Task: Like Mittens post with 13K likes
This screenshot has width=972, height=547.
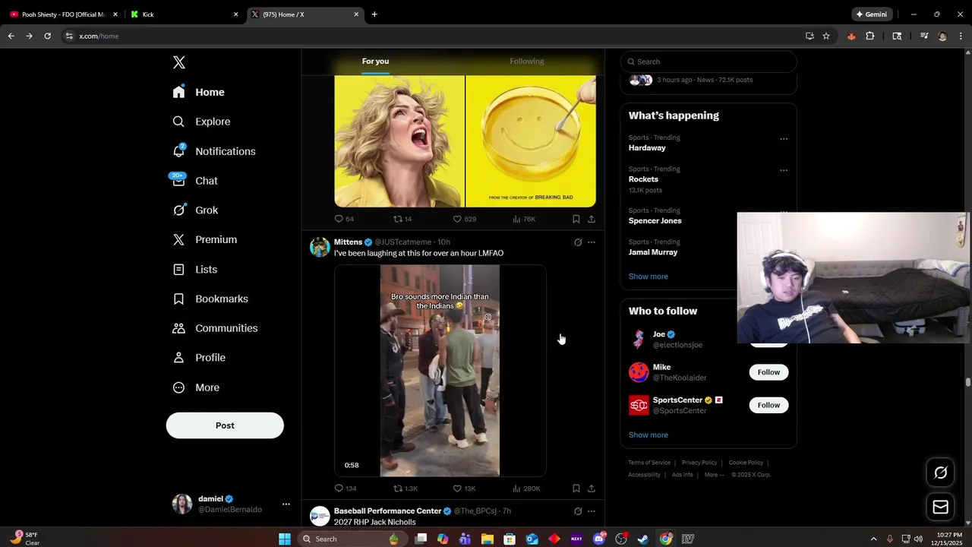Action: coord(457,489)
